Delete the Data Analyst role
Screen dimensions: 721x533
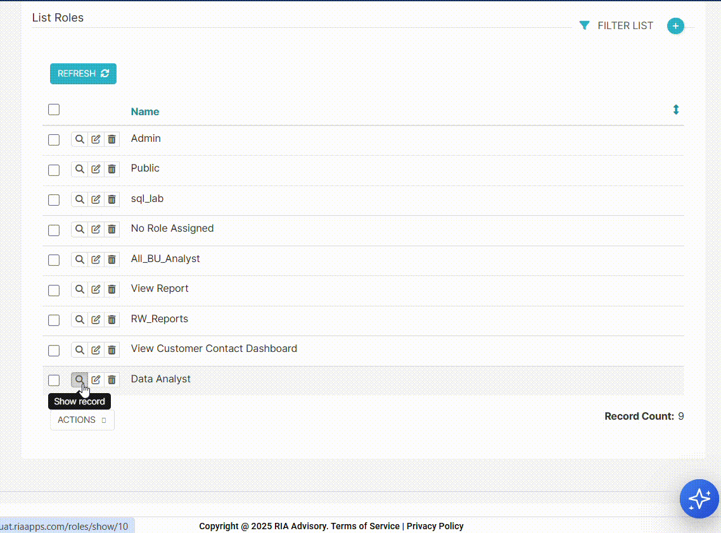pyautogui.click(x=112, y=380)
